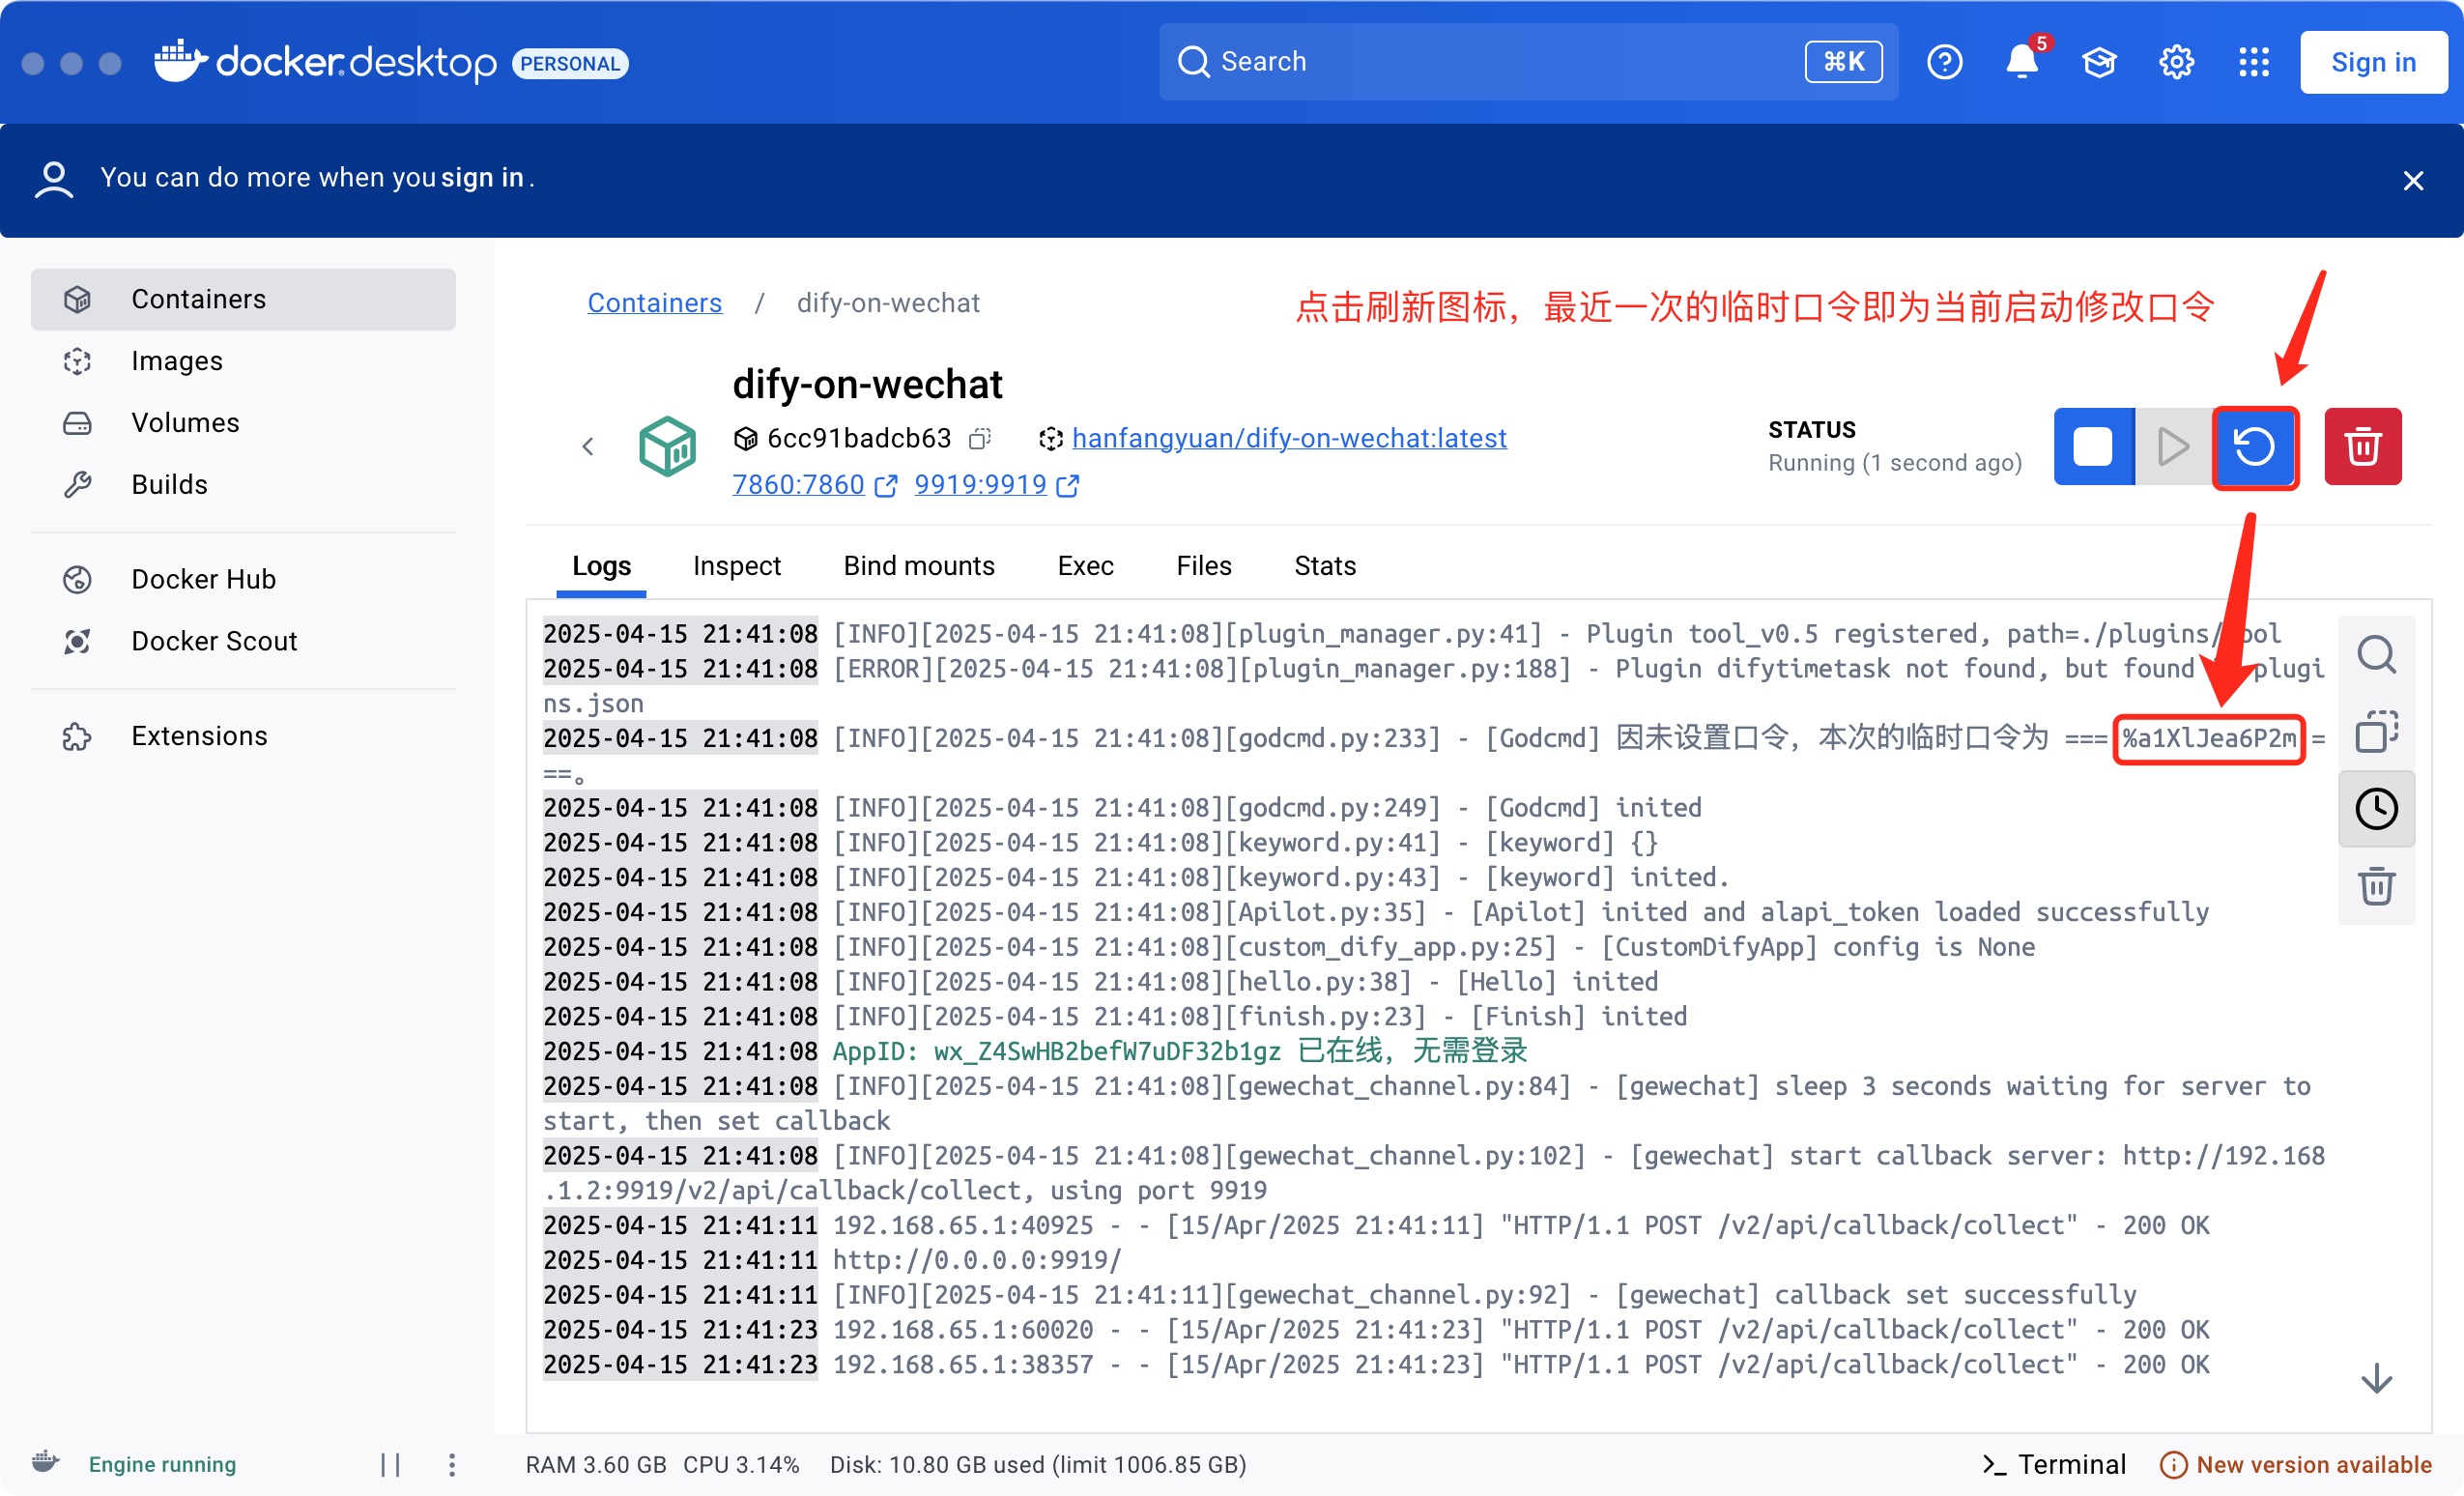The image size is (2464, 1496).
Task: Click the restart container button
Action: tap(2254, 447)
